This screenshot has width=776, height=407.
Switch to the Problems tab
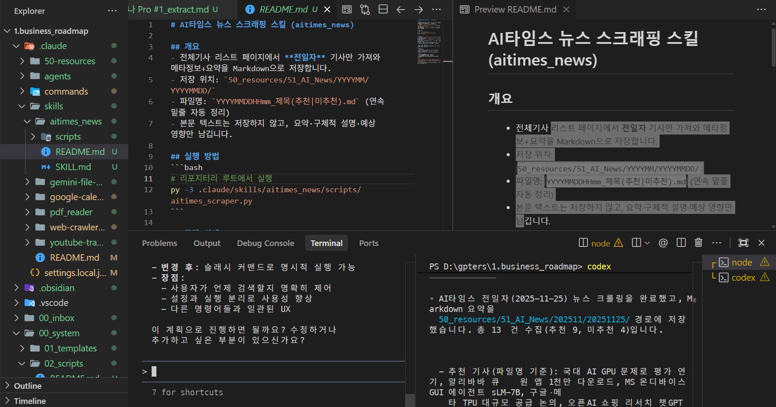tap(159, 243)
